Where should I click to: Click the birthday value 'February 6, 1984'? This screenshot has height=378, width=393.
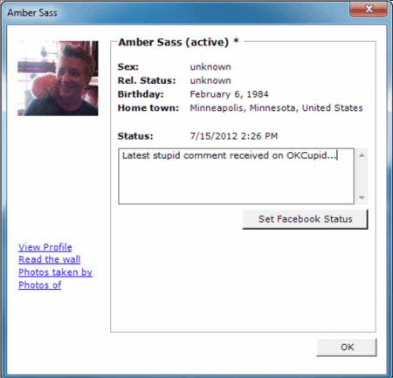point(229,94)
